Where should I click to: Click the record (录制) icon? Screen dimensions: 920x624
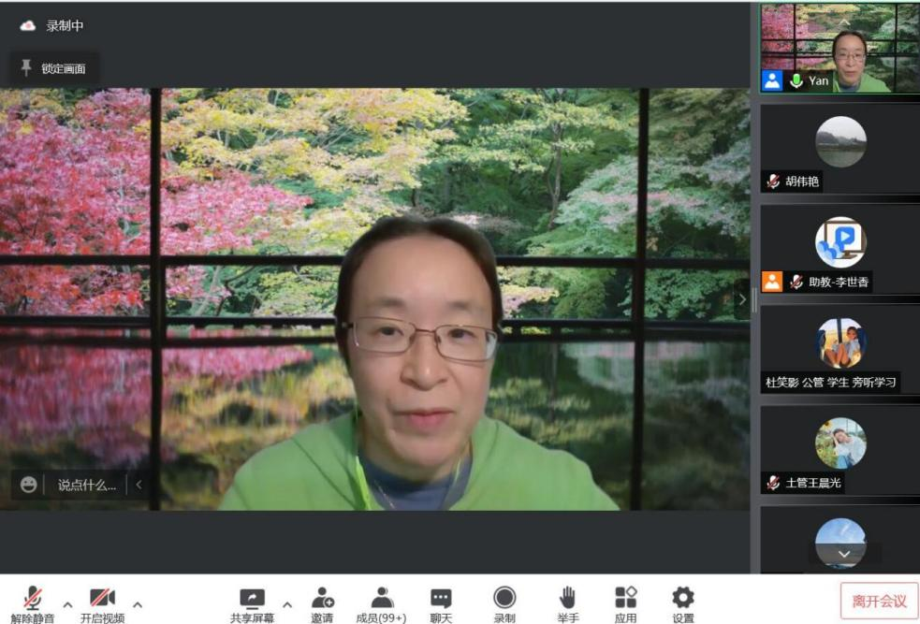click(x=504, y=599)
